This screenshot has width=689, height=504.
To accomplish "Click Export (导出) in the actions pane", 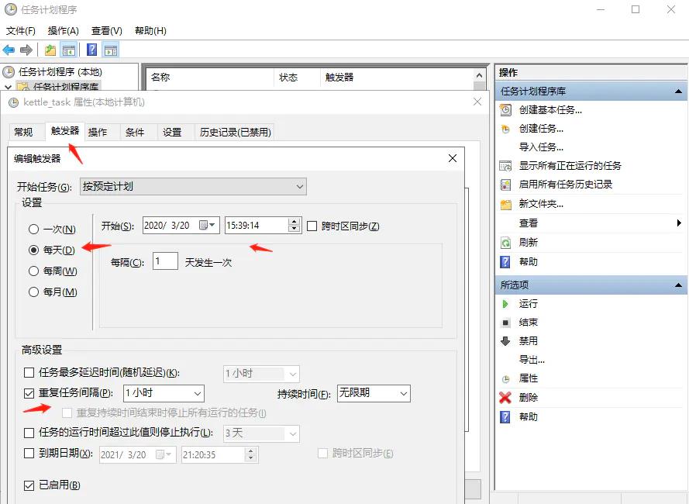I will pos(532,360).
